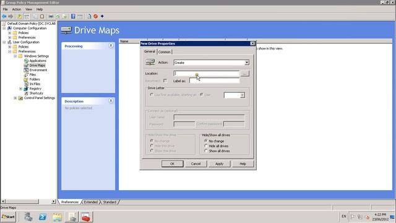396x223 pixels.
Task: Switch to the Standard tab
Action: (x=110, y=202)
